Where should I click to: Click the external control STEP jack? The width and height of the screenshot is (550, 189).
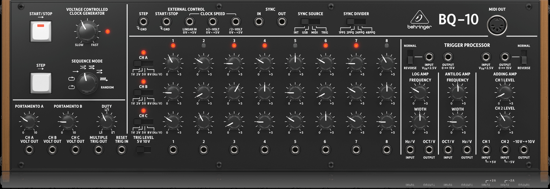(143, 22)
